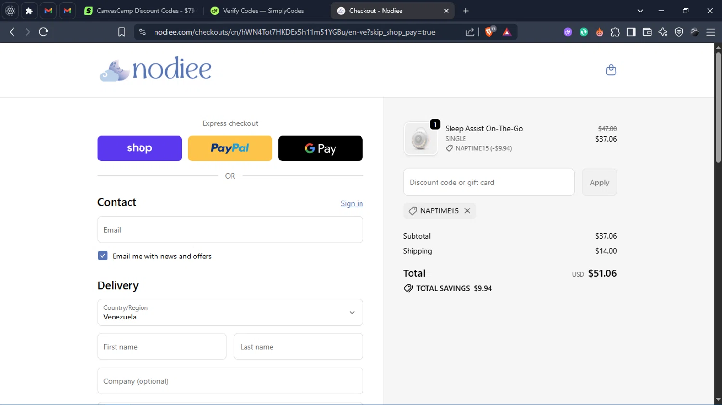Open the flame extension icon
This screenshot has height=405, width=722.
pyautogui.click(x=600, y=32)
